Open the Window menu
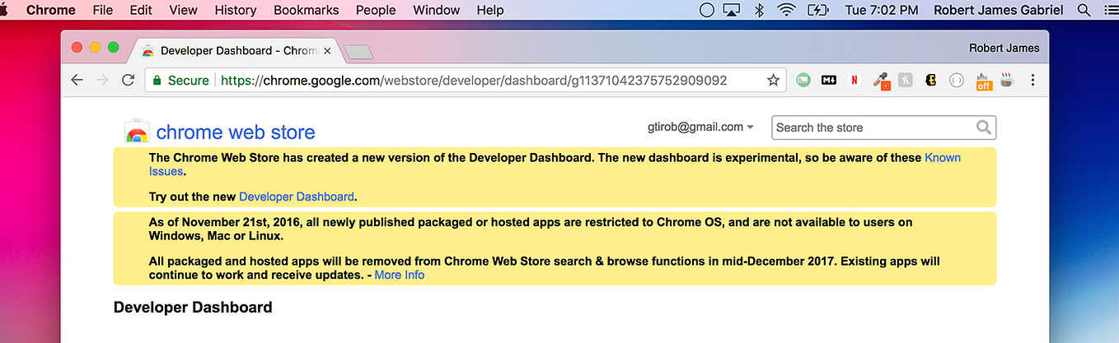 tap(436, 10)
